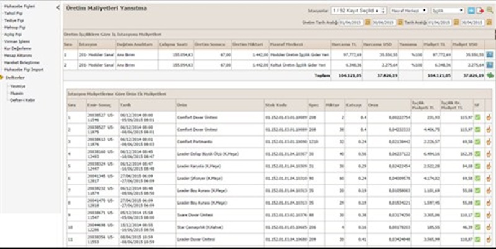The image size is (496, 249).
Task: Toggle green checkbox for Leader Karyola row
Action: tap(477, 166)
